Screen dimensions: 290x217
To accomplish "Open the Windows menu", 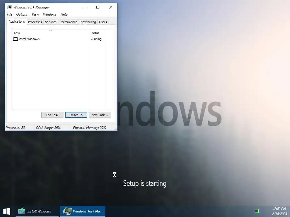I will point(50,14).
